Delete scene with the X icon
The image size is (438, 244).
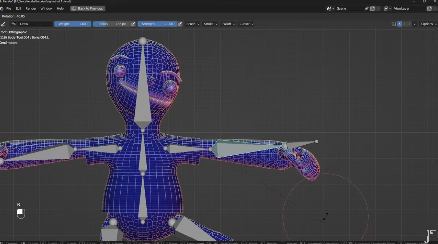[378, 8]
